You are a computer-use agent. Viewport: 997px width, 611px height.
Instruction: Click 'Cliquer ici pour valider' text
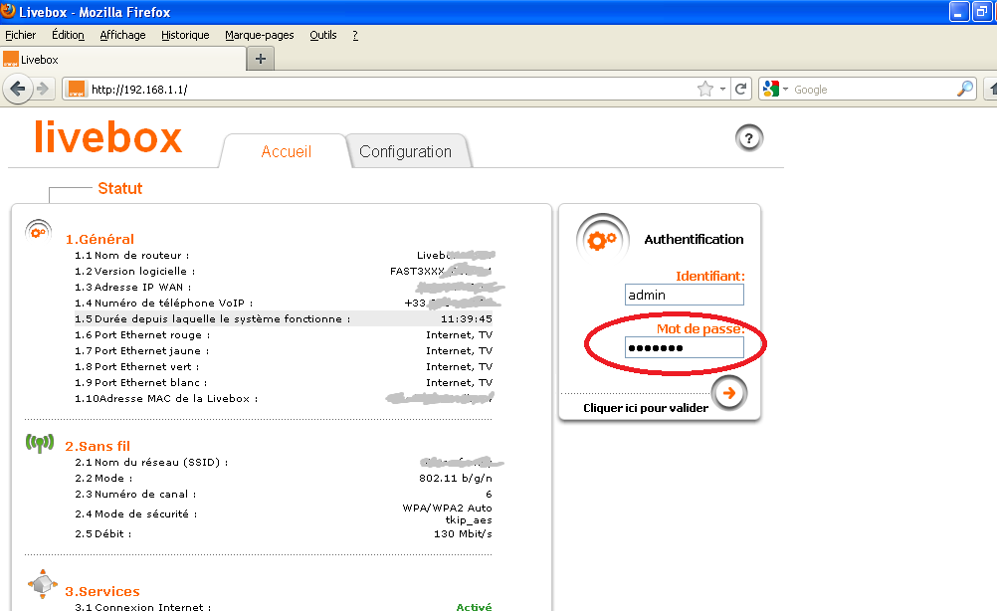click(x=646, y=408)
